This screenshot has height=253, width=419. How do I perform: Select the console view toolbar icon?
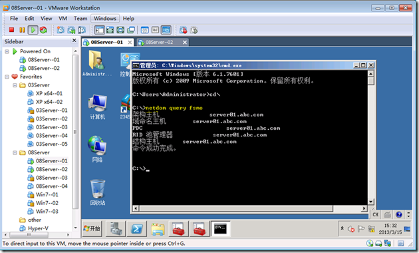(x=166, y=30)
